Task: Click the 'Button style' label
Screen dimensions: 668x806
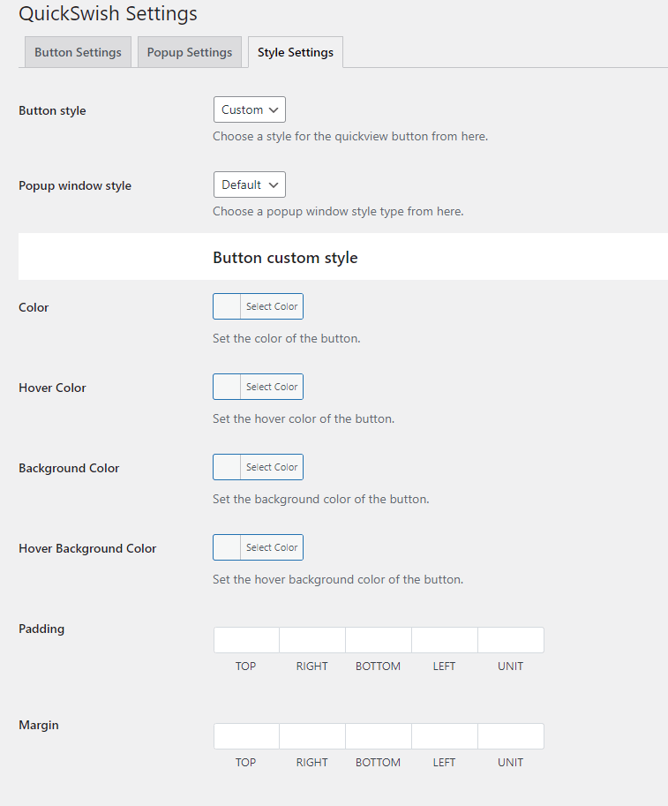Action: pyautogui.click(x=52, y=110)
